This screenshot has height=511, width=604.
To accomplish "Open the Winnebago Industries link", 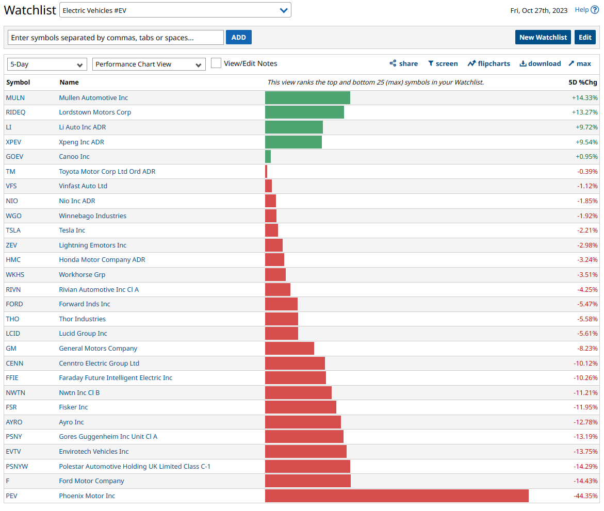I will click(x=92, y=216).
